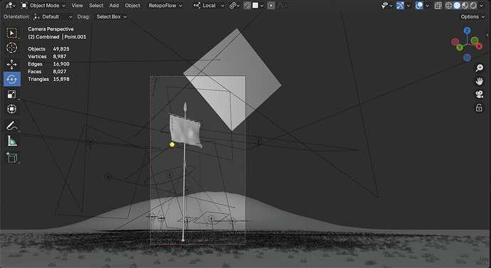Click the negative Z axis gizmo circle
Screen dimensions: 491x268
point(467,58)
